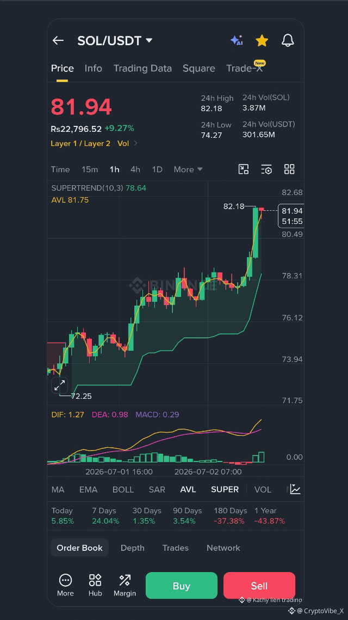This screenshot has width=348, height=620.
Task: Tap the red Sell button
Action: click(259, 586)
